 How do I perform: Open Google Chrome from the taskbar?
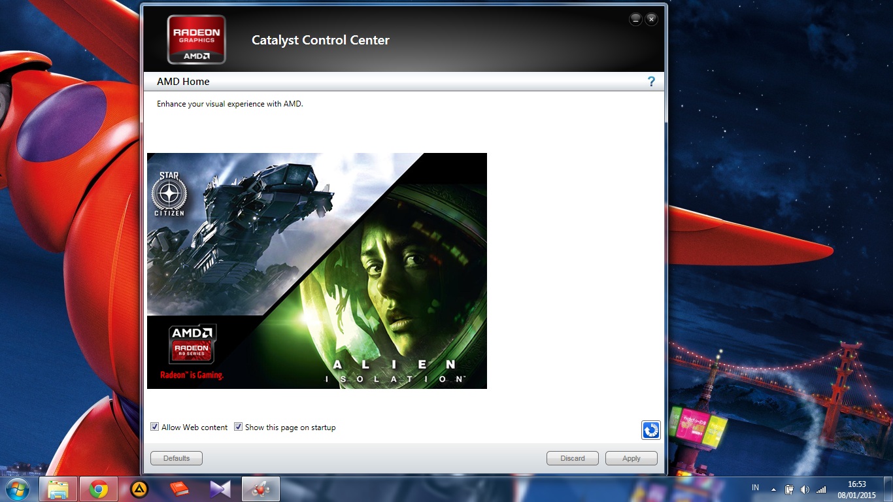[x=99, y=489]
